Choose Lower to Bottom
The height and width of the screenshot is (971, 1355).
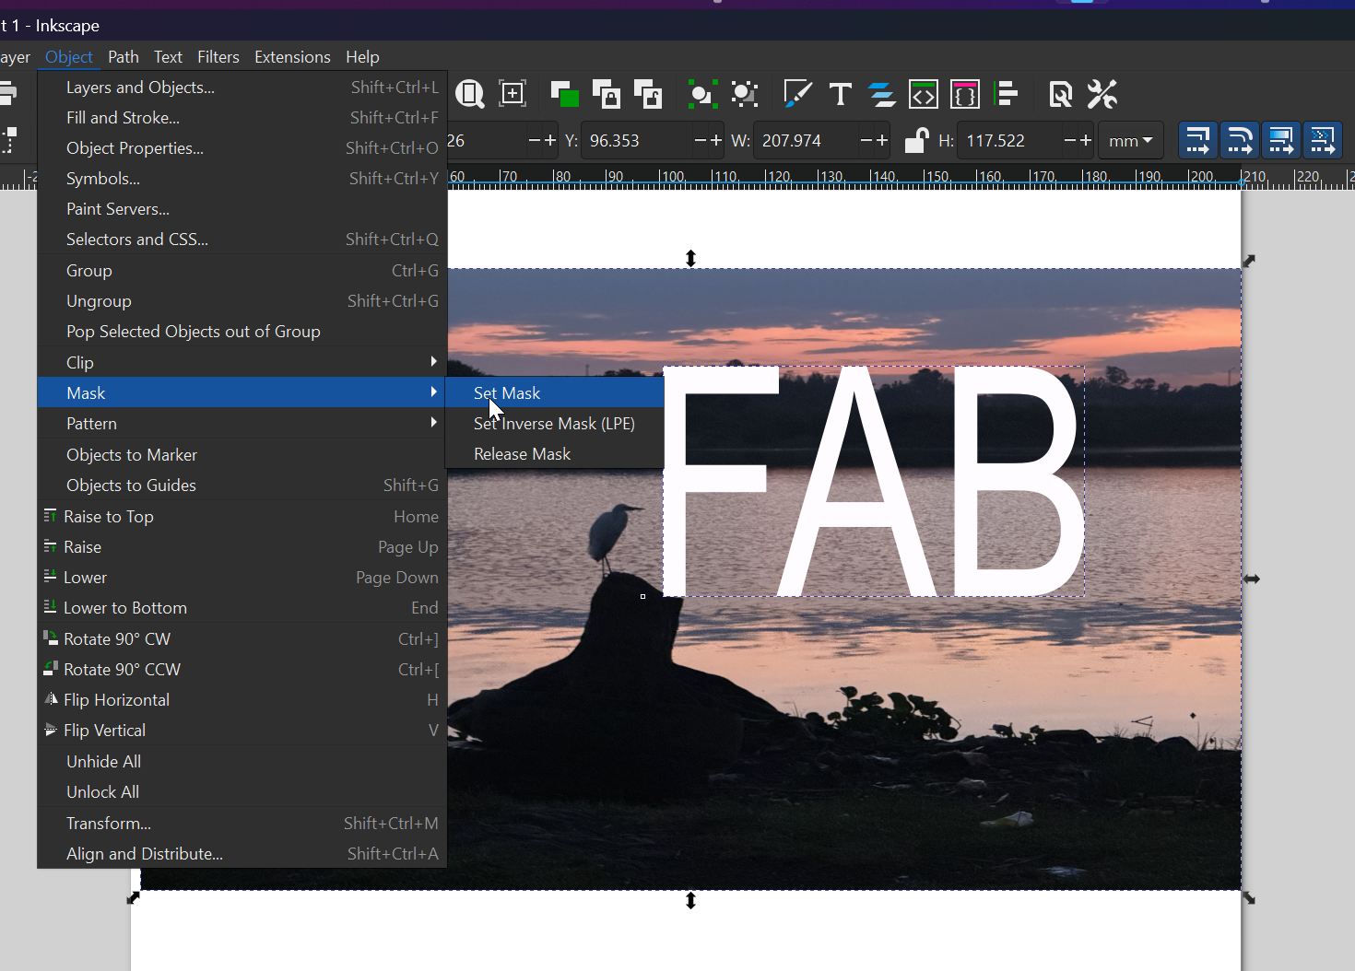(242, 608)
